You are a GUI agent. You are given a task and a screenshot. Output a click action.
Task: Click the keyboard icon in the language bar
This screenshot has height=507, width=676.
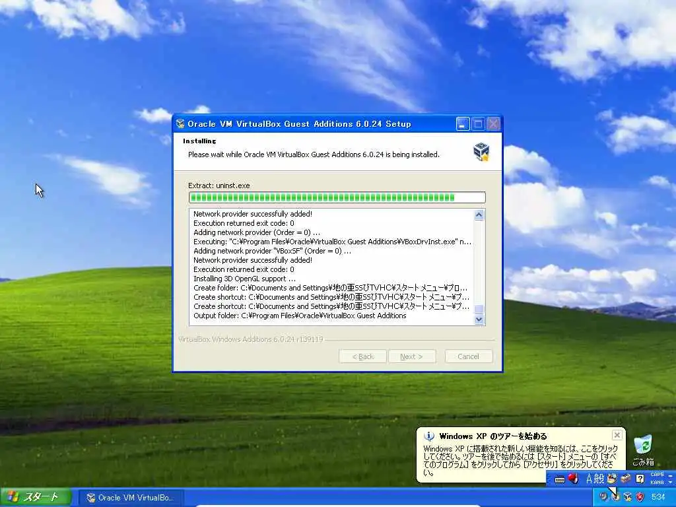560,479
